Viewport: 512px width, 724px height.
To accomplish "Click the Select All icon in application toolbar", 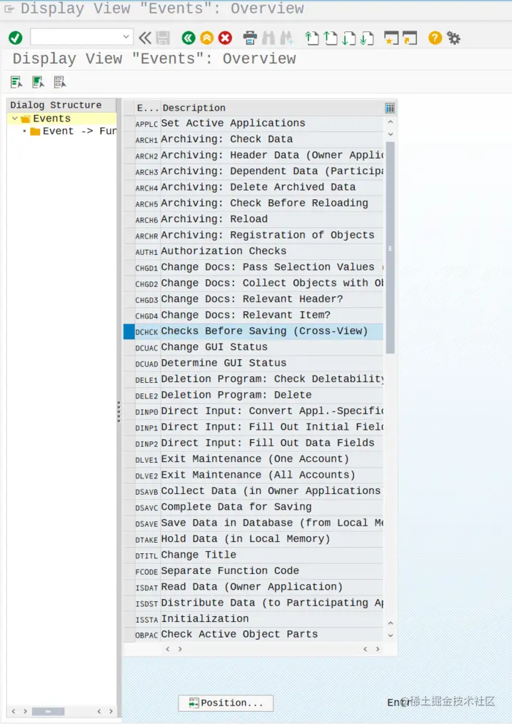I will pos(16,82).
